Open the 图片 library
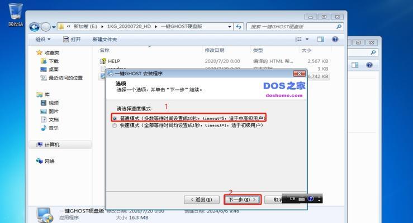Image resolution: width=413 pixels, height=223 pixels. (50, 111)
